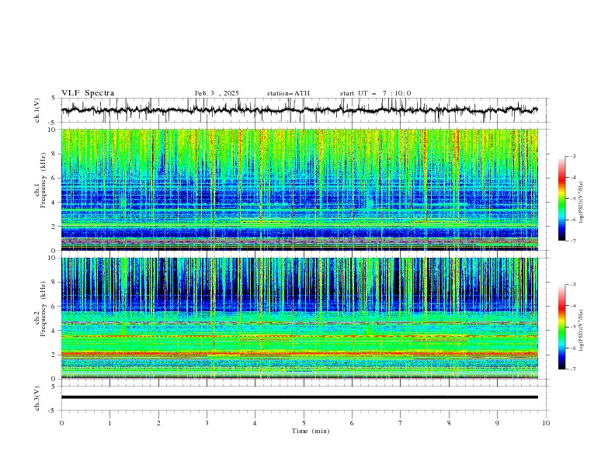Click the ch.2 colorbar log(PSD) label
615x475 pixels.
point(582,330)
